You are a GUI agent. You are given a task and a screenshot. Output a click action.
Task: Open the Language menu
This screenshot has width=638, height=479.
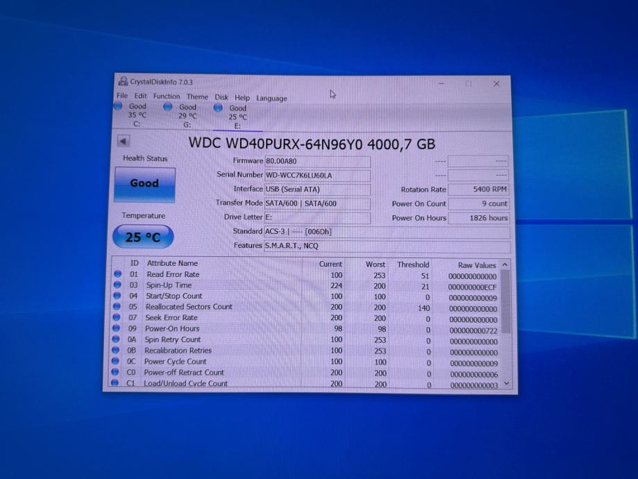(271, 98)
